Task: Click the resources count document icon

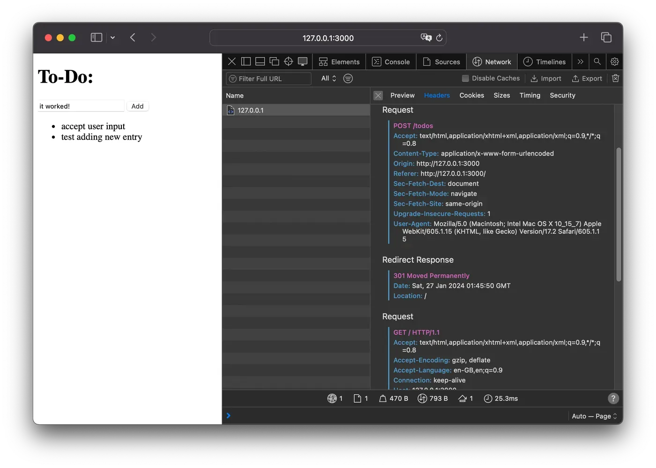Action: [358, 399]
